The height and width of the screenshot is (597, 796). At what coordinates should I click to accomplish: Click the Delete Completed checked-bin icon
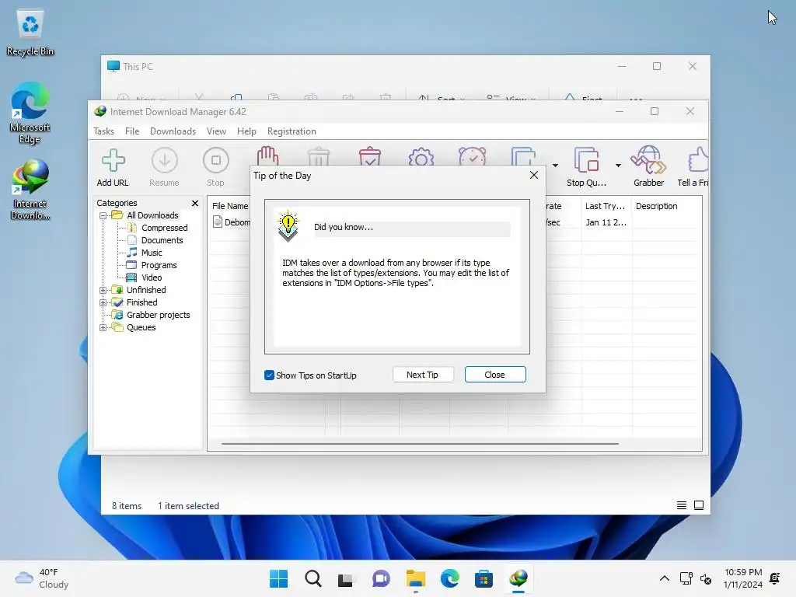point(370,156)
